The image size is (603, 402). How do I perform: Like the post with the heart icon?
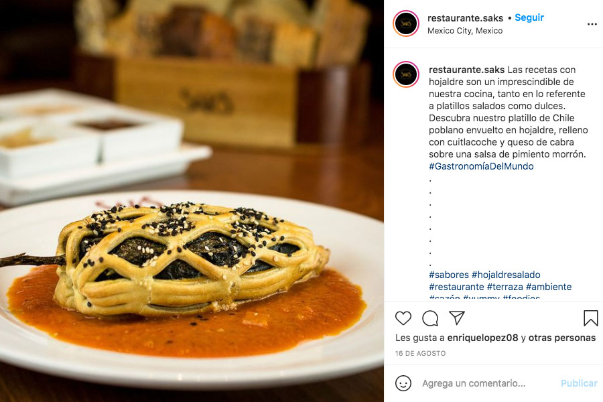point(403,318)
